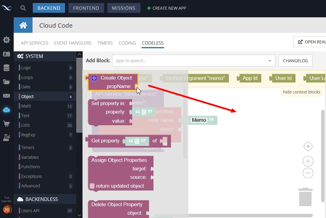Switch to the MISSIONS tab

(124, 8)
